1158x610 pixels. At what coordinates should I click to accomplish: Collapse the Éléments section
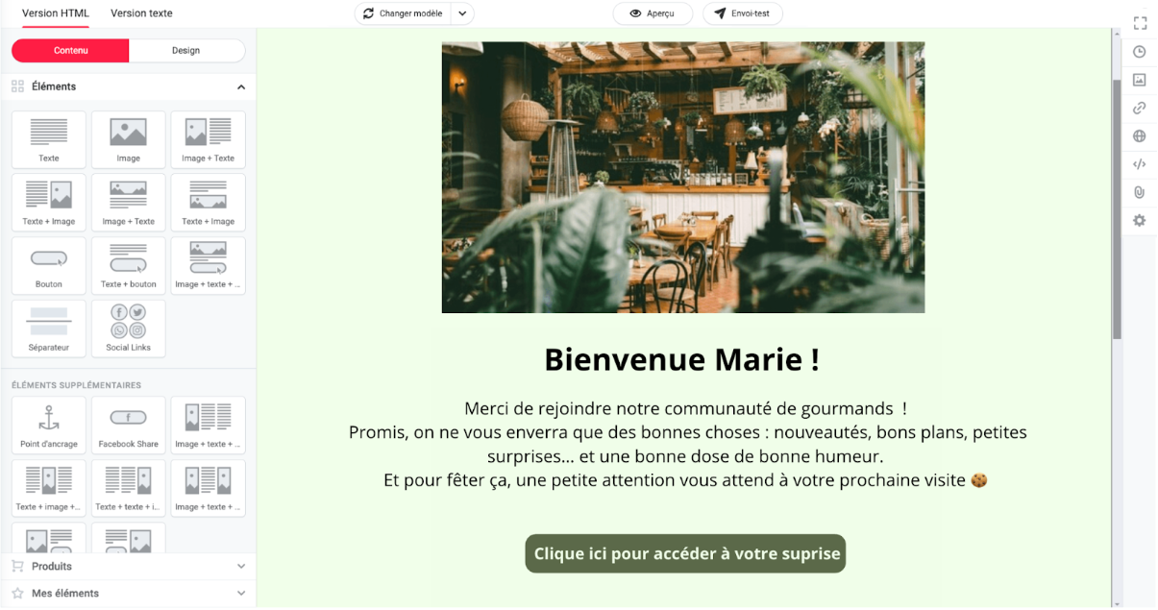241,86
